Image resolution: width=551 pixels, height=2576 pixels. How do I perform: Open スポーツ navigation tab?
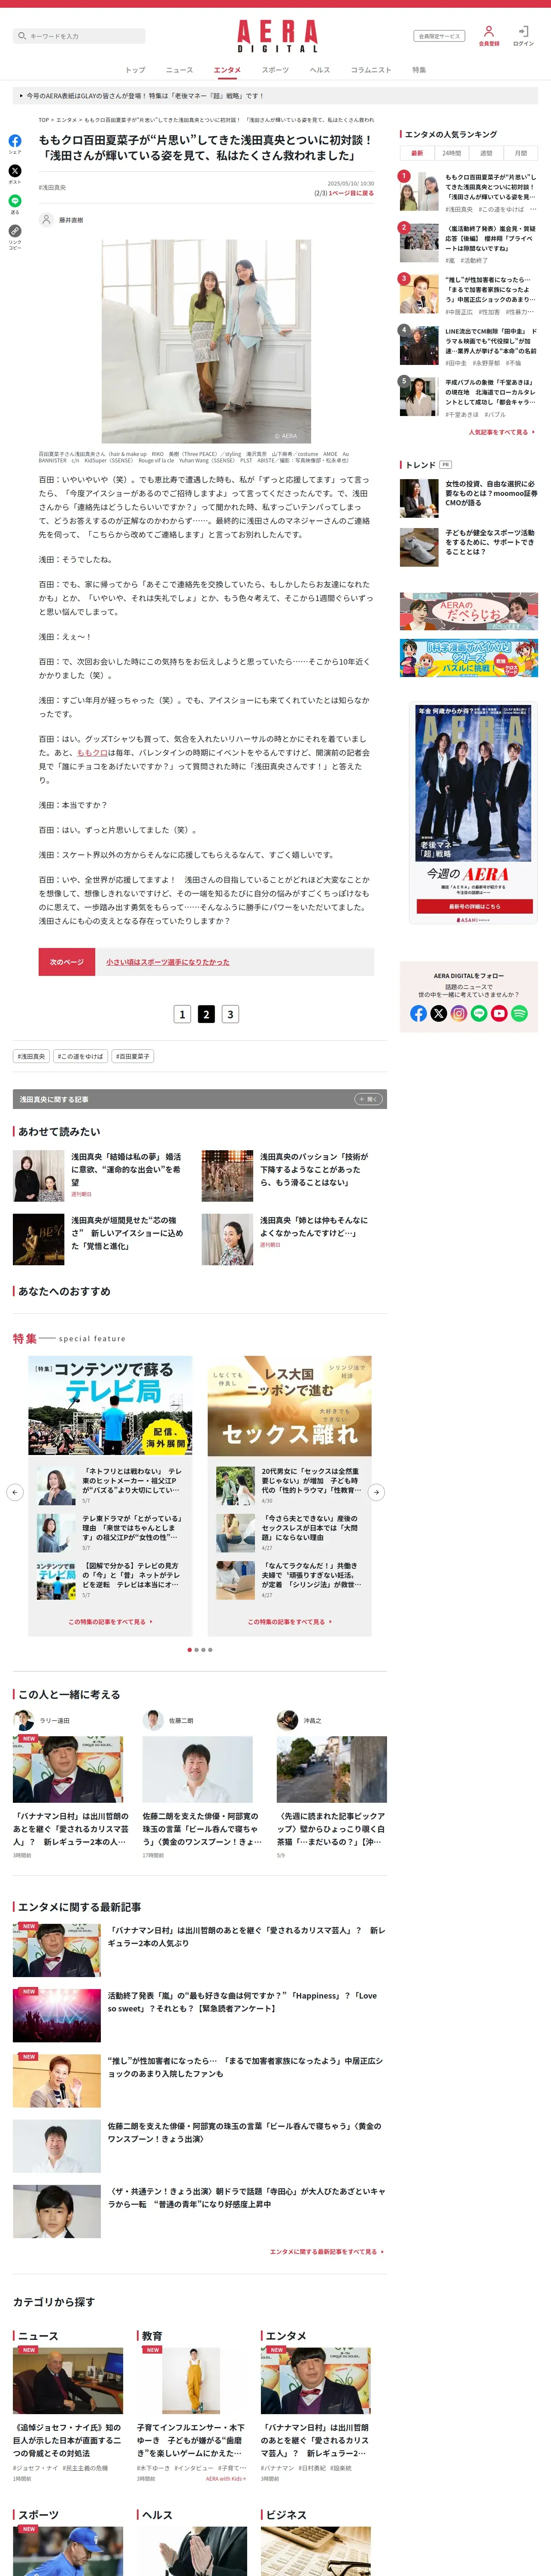click(275, 70)
